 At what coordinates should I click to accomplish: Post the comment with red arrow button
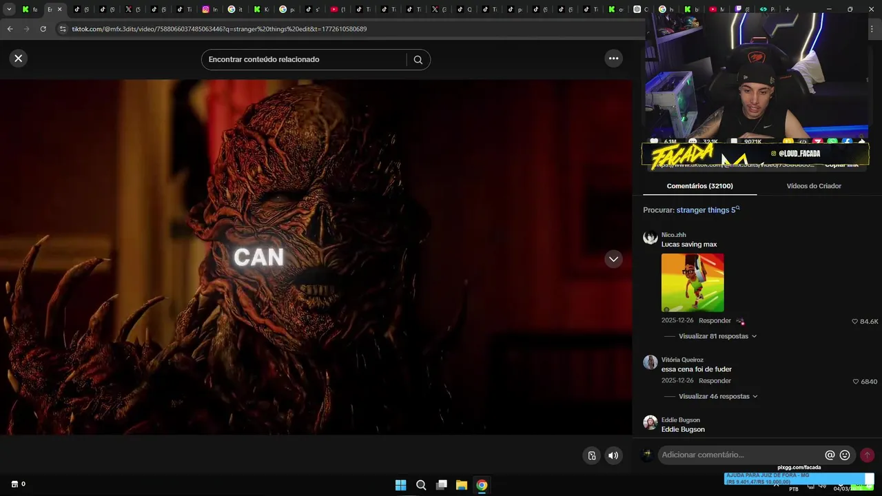(x=867, y=455)
